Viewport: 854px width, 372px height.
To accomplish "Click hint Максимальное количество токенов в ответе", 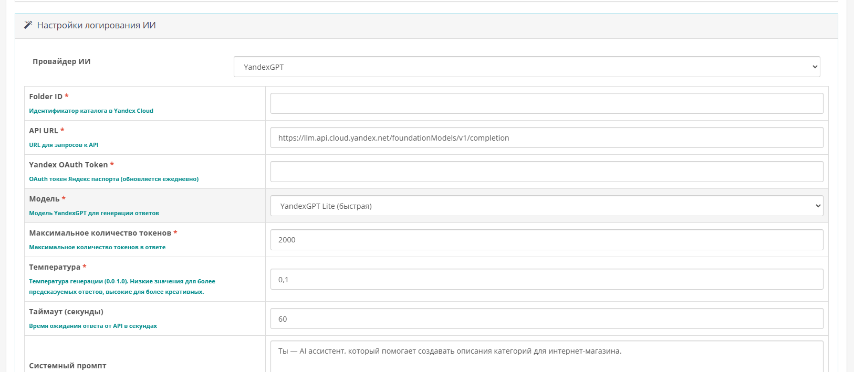I will [x=97, y=247].
